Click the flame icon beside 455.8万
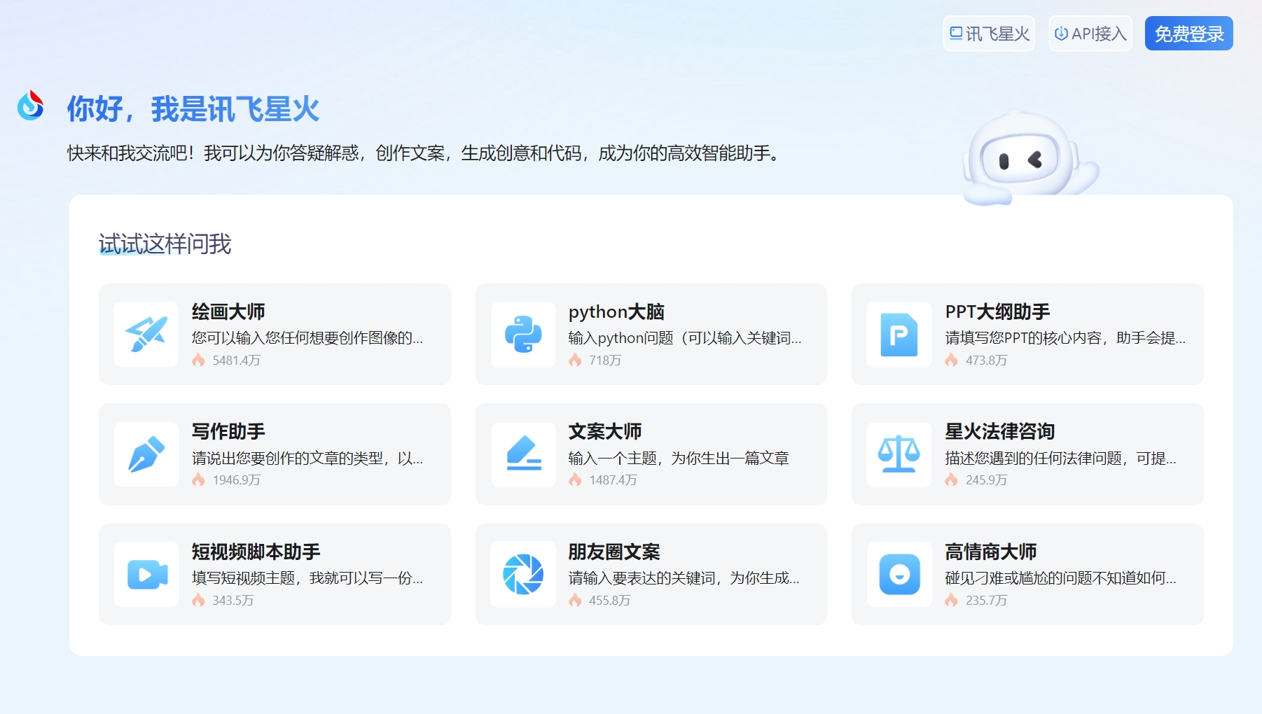1262x714 pixels. [x=575, y=600]
